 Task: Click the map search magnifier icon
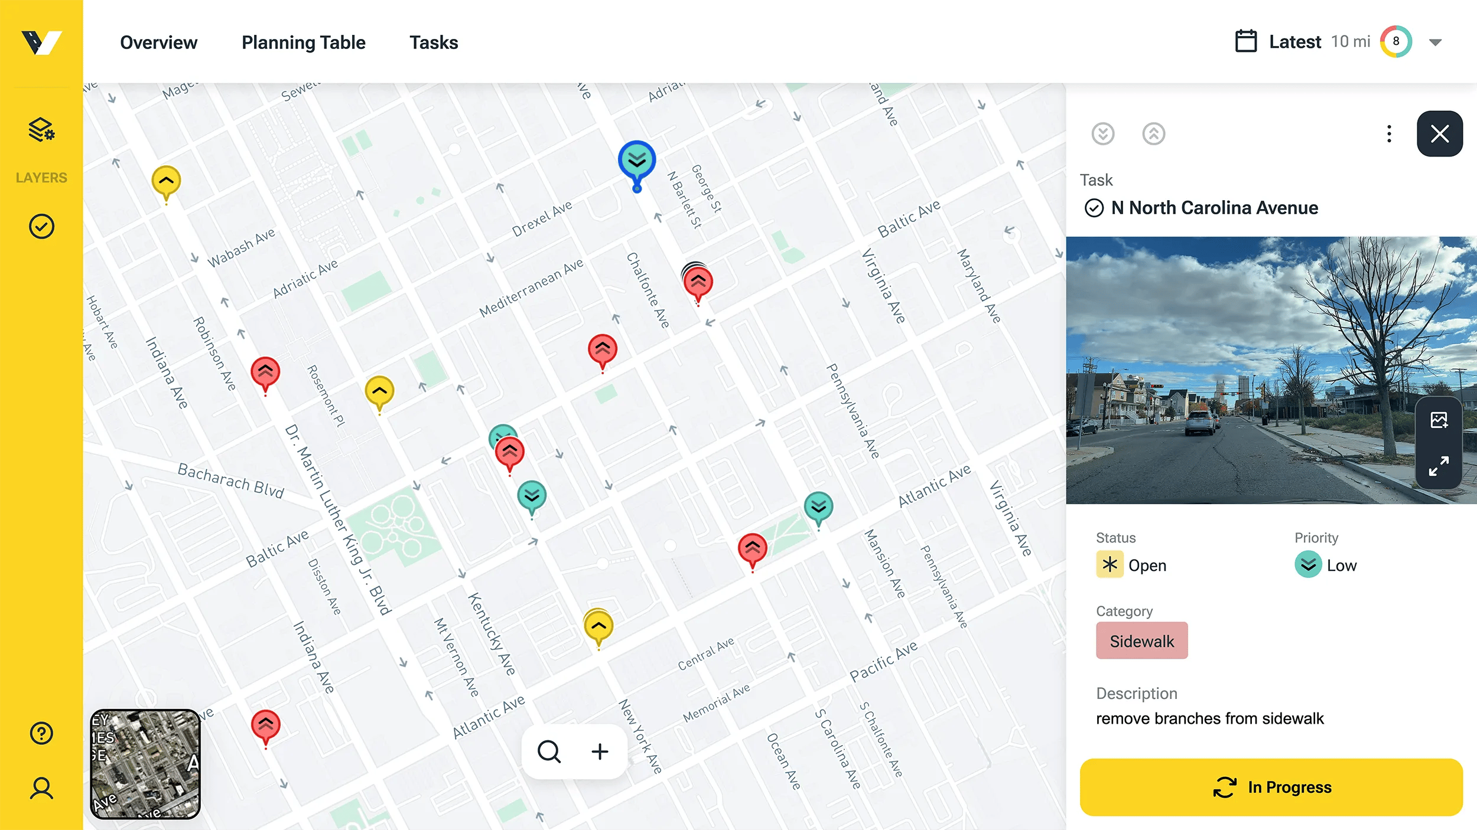(x=549, y=751)
